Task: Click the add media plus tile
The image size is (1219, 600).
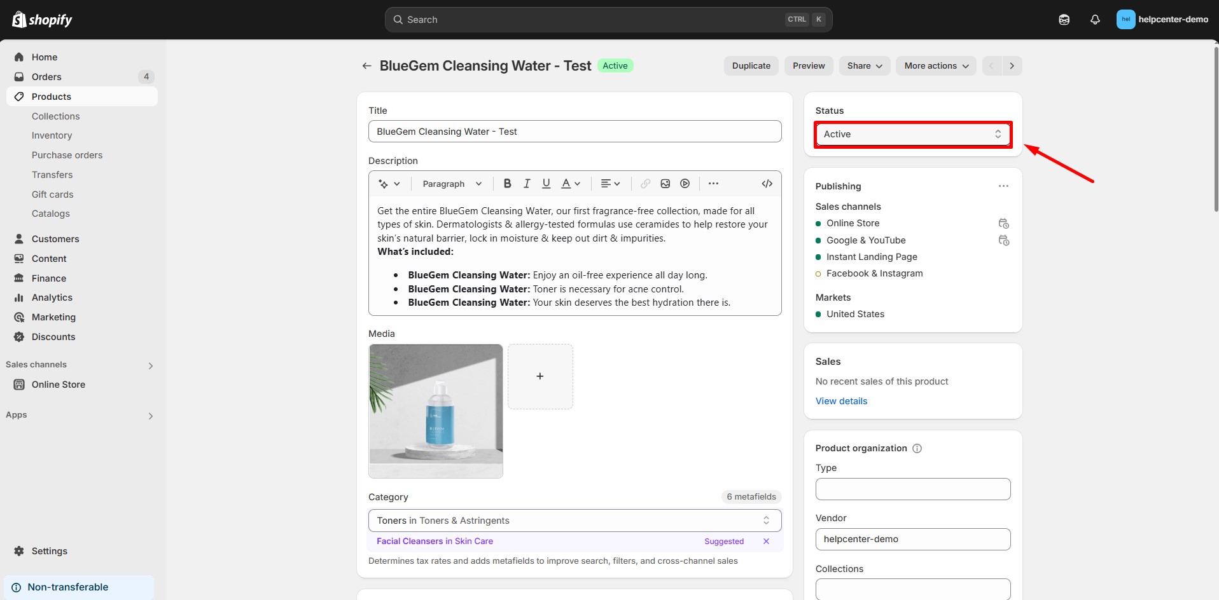Action: click(x=540, y=376)
